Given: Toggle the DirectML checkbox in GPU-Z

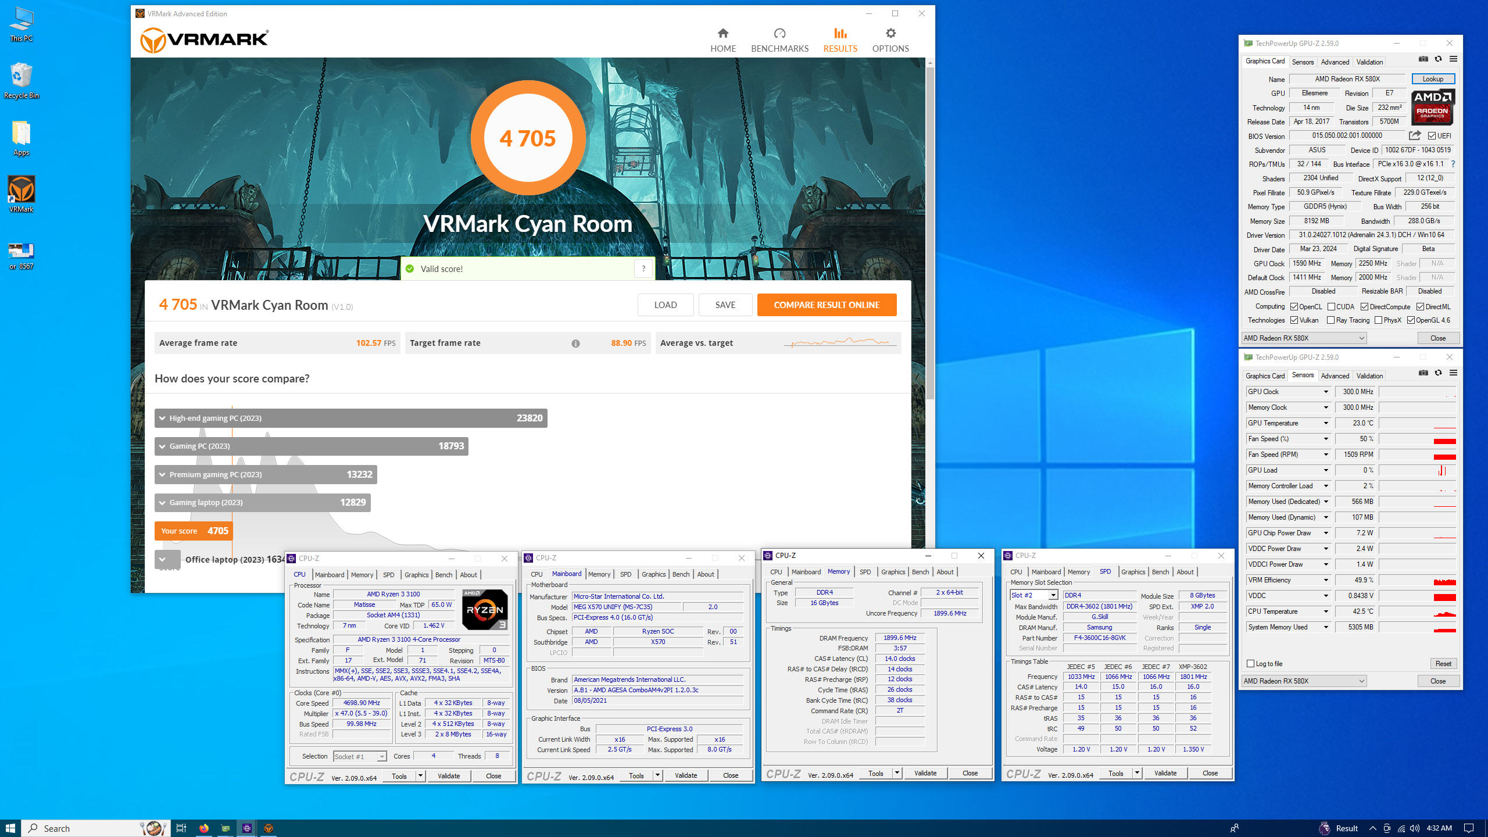Looking at the screenshot, I should point(1420,307).
